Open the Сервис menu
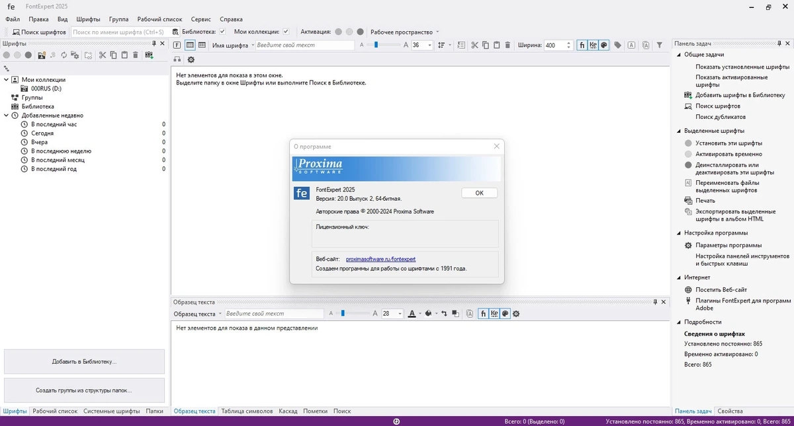The height and width of the screenshot is (426, 794). [200, 19]
